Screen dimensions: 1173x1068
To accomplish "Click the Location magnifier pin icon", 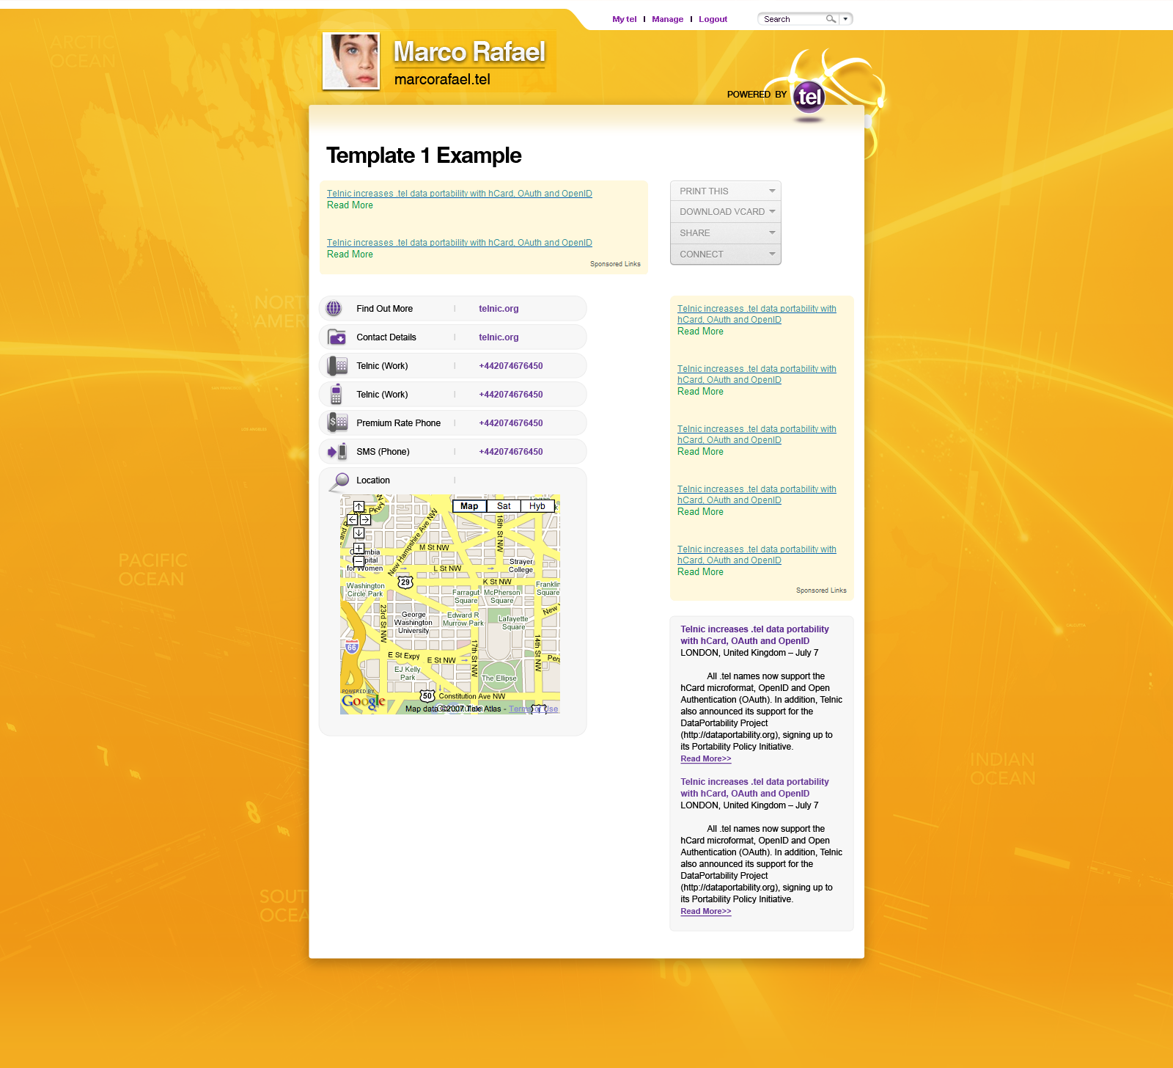I will tap(339, 481).
